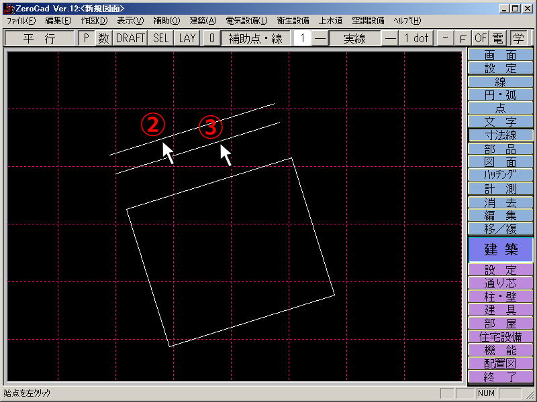
Task: Click the ZeroCad title bar icon
Action: 9,8
